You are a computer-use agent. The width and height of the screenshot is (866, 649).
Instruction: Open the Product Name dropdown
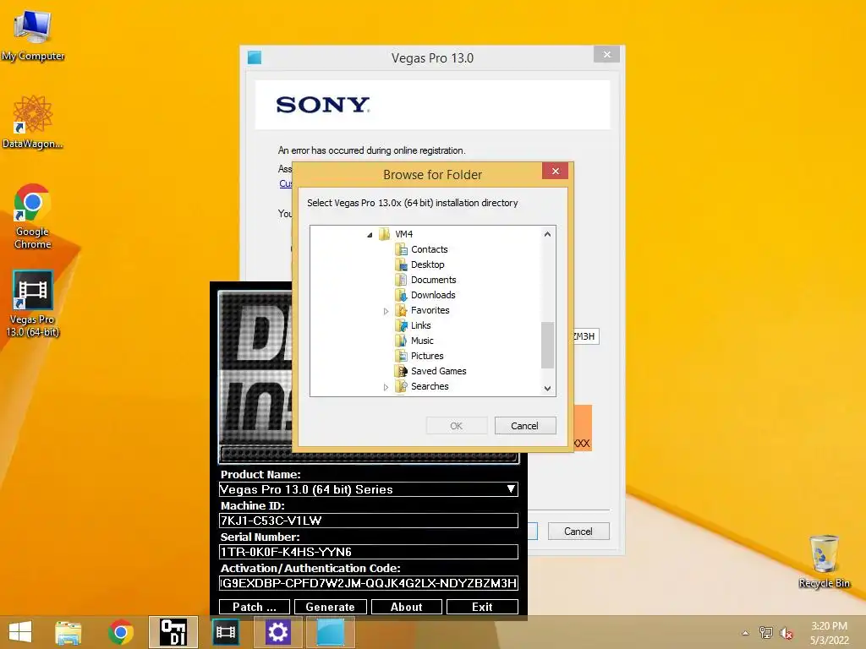pyautogui.click(x=511, y=489)
